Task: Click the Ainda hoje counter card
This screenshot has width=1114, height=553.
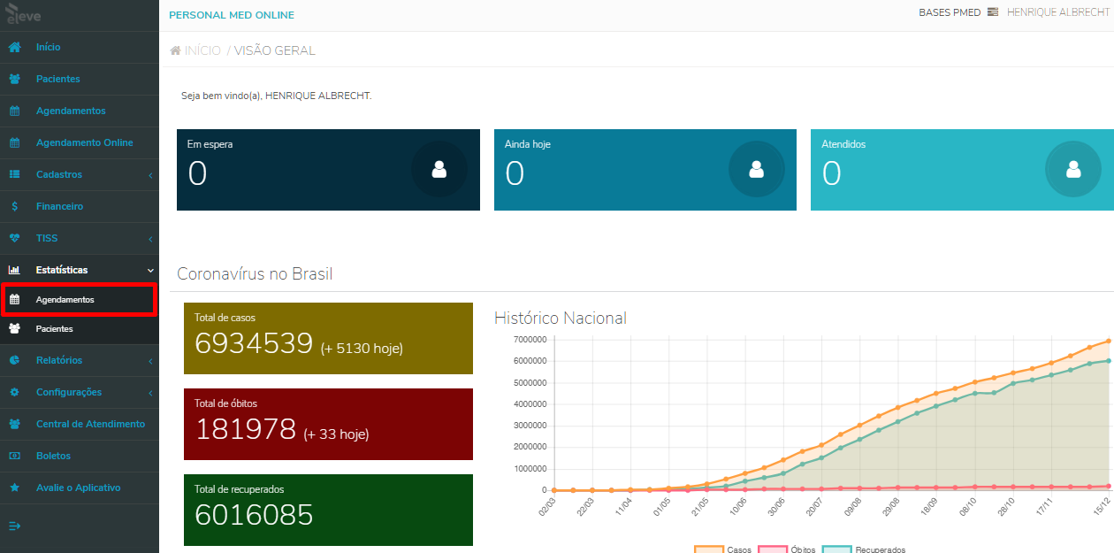Action: click(x=645, y=170)
